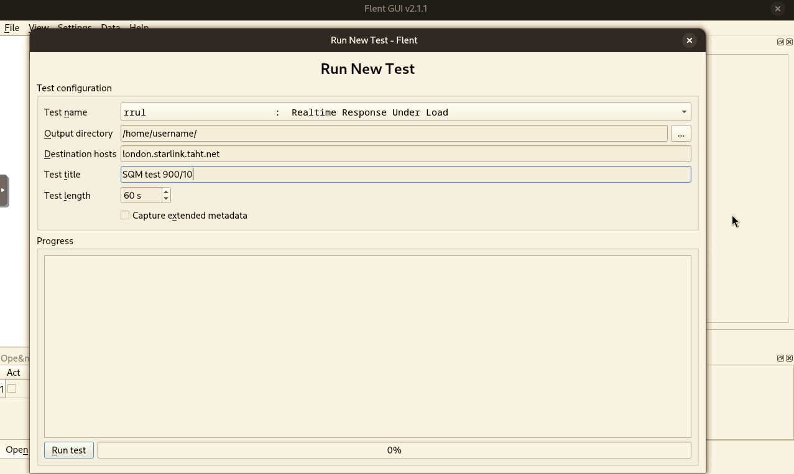
Task: Click inside the Progress output area
Action: (x=367, y=346)
